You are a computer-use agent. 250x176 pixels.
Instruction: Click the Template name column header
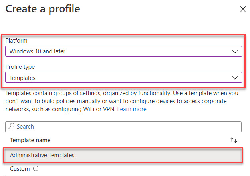click(30, 140)
